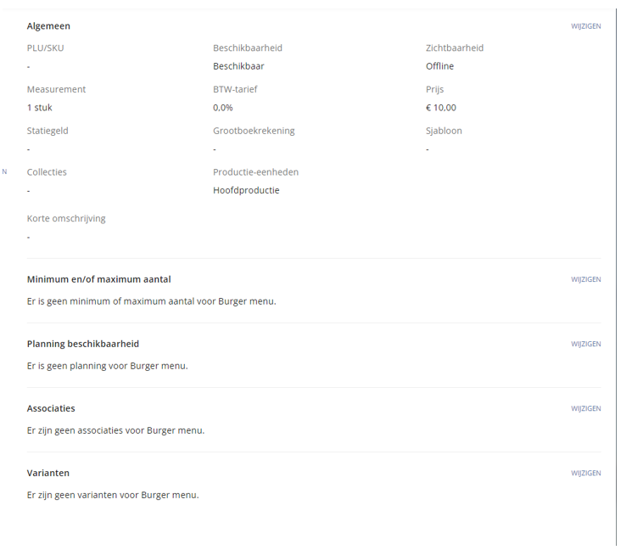Click the Offline visibility value
This screenshot has height=550, width=632.
click(439, 66)
